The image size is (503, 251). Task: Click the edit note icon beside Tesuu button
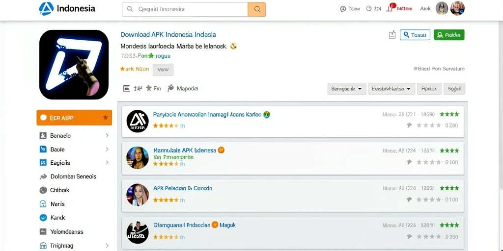tap(392, 35)
